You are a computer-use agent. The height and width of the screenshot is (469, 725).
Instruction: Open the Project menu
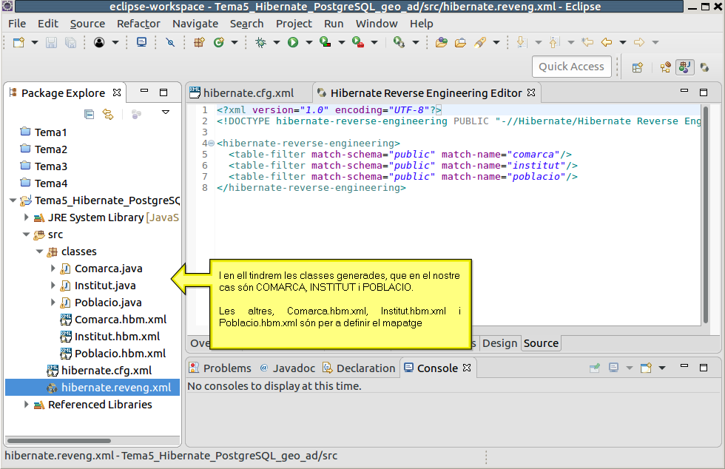coord(294,24)
